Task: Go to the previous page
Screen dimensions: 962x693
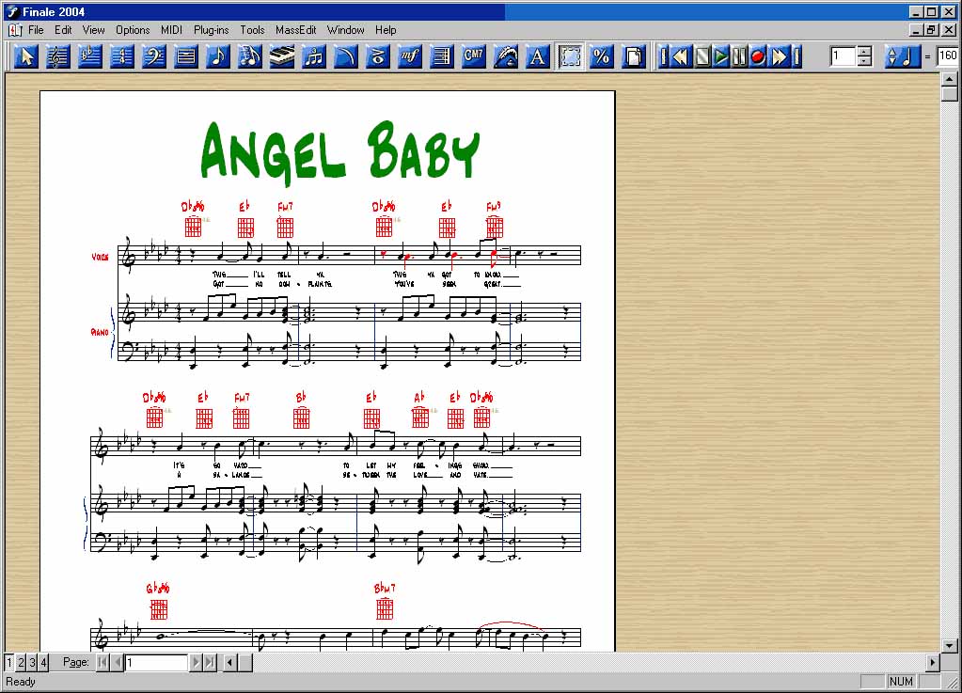Action: pos(118,662)
